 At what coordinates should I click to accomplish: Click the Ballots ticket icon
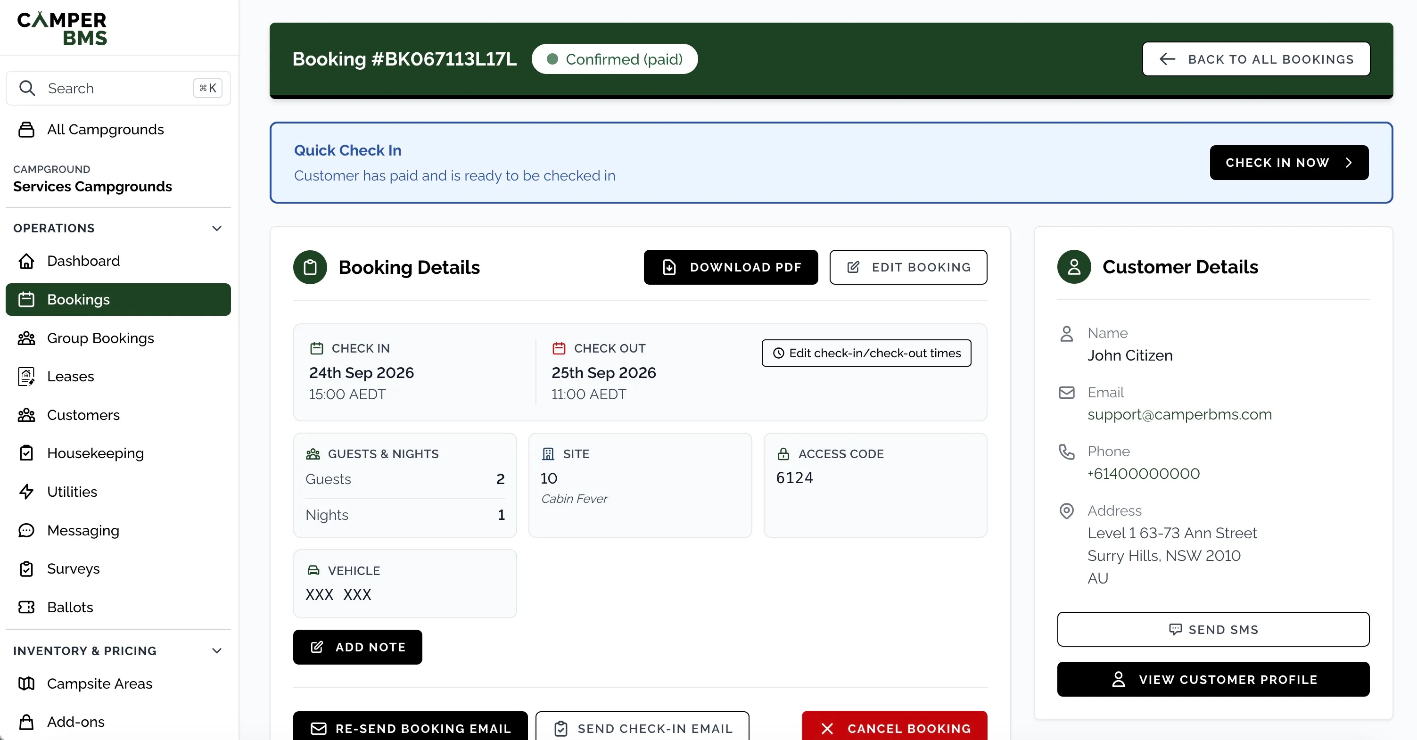coord(26,607)
